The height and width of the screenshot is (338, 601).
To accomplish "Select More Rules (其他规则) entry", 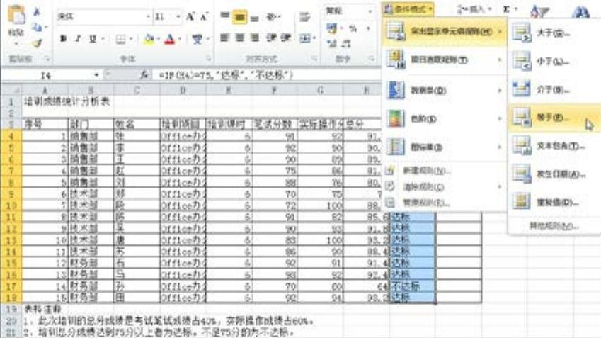I will [554, 225].
